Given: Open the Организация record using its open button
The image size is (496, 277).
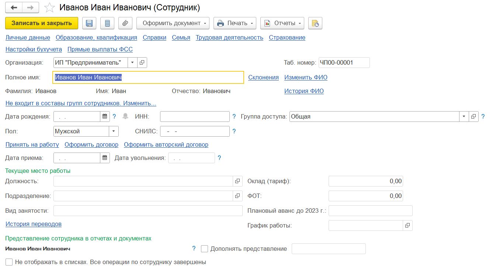Looking at the screenshot, I should [x=142, y=63].
